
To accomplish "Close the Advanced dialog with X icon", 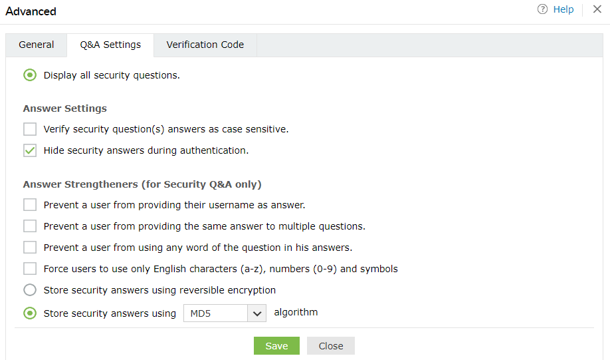I will (597, 9).
